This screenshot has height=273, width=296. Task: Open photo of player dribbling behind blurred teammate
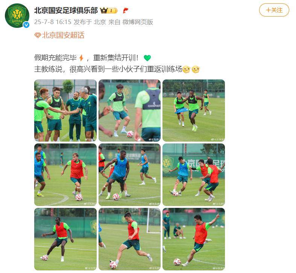point(129,110)
